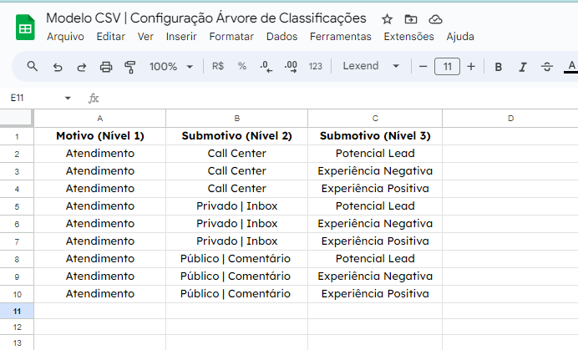The width and height of the screenshot is (578, 350).
Task: Expand the Lexend font dropdown
Action: pyautogui.click(x=371, y=66)
